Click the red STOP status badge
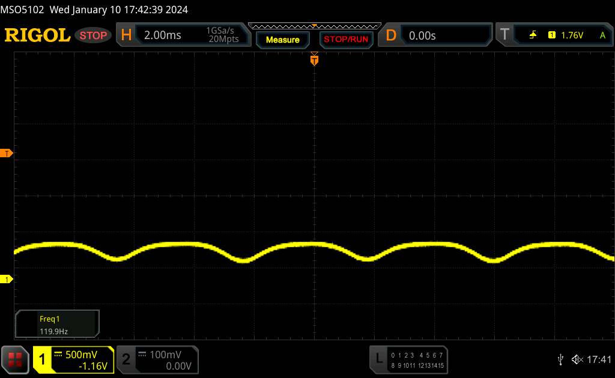 pyautogui.click(x=94, y=35)
